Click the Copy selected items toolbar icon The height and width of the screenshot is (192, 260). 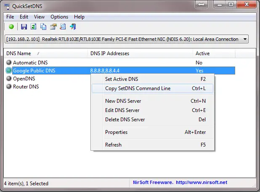[43, 27]
